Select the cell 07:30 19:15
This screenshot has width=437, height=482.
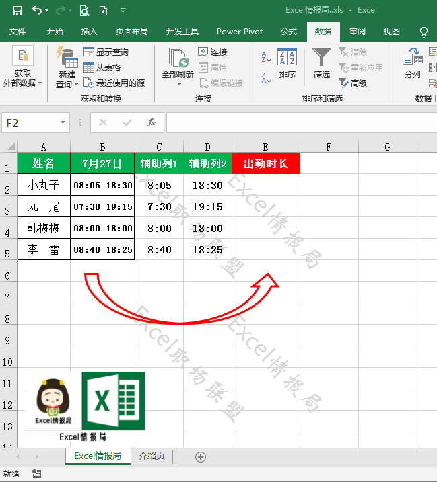tap(102, 206)
